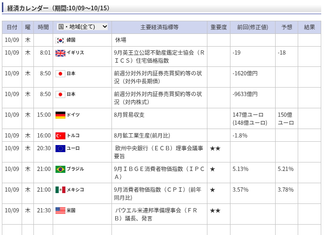325x235 pixels.
Task: Click the 時間 column header
Action: coord(43,27)
